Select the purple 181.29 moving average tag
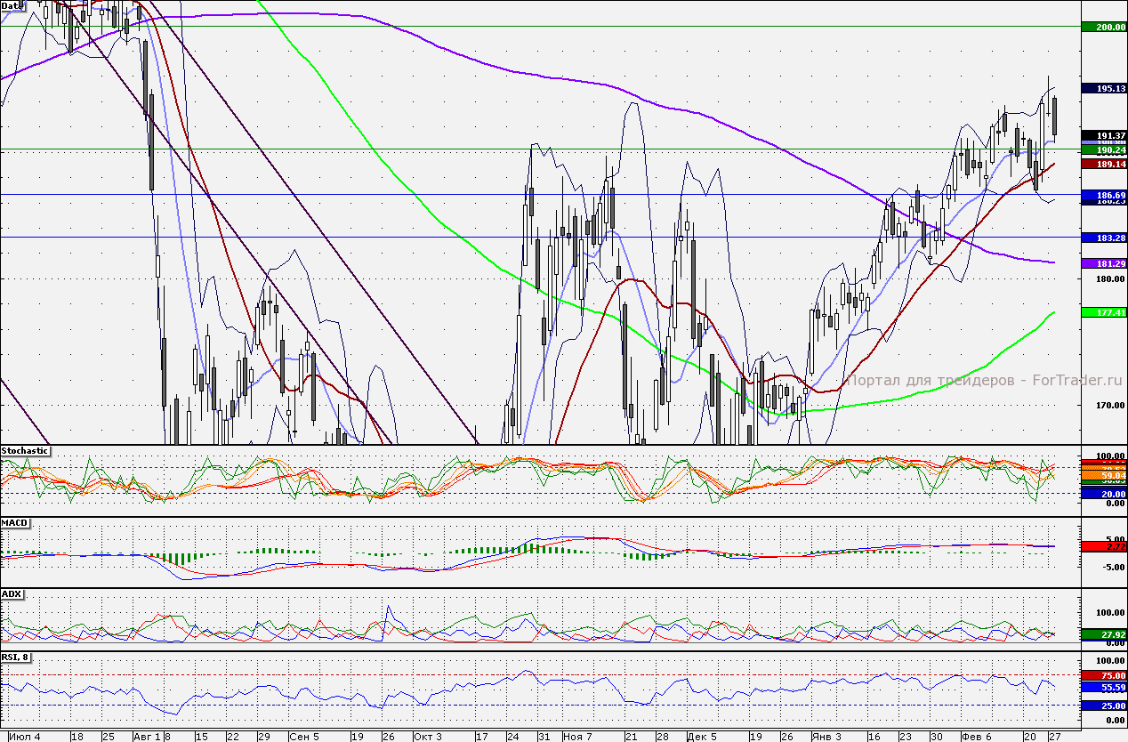 [x=1103, y=264]
